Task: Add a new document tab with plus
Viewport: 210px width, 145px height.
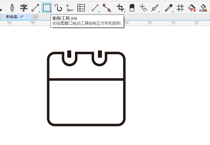Action: (x=35, y=17)
